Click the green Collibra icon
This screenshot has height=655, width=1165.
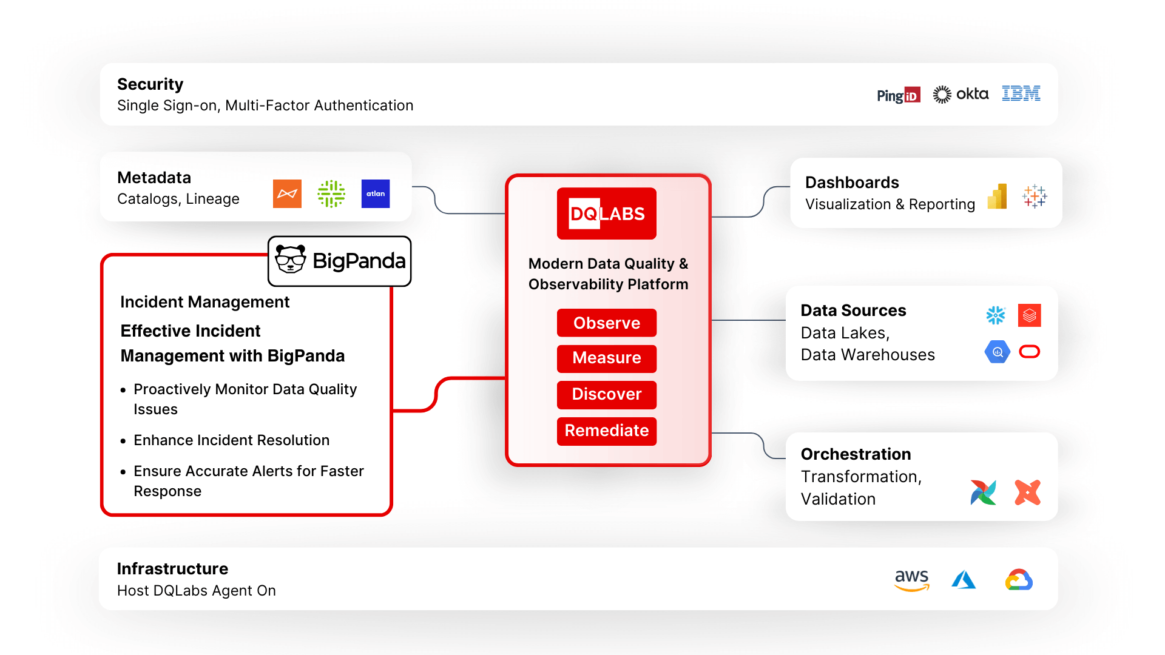point(331,193)
